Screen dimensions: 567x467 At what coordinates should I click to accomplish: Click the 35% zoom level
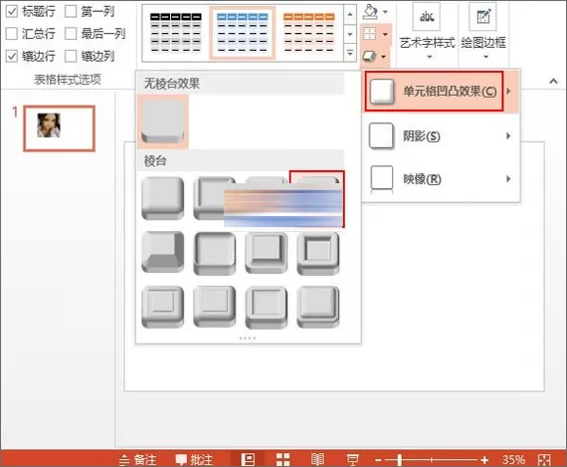tap(513, 460)
